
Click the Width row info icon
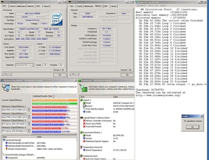[x=84, y=112]
